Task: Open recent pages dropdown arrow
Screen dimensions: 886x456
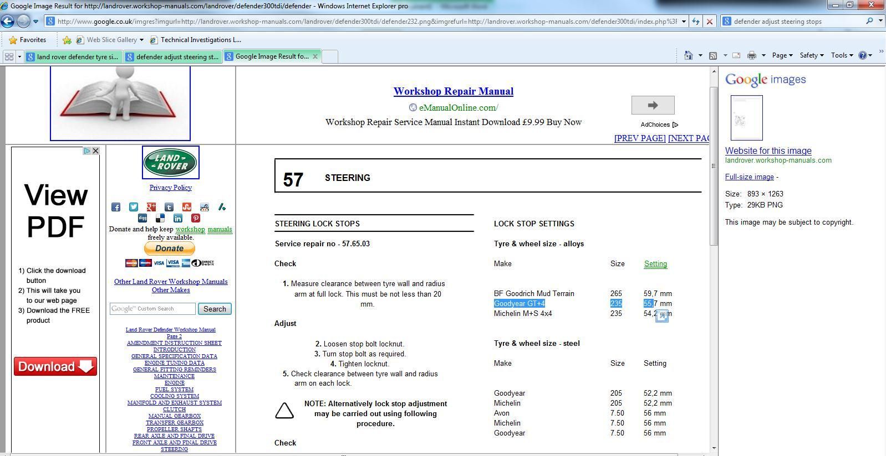Action: tap(35, 22)
